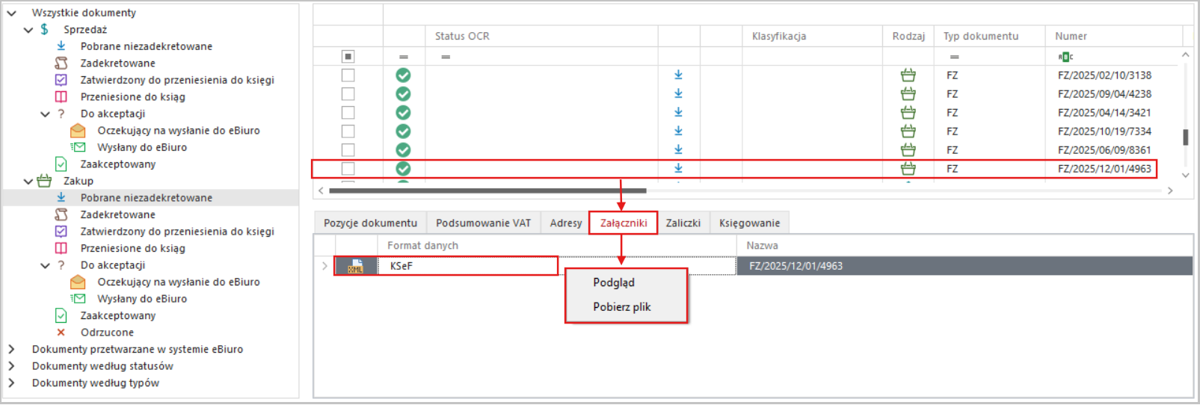
Task: Expand the KSeF attachment row arrow
Action: (x=324, y=266)
